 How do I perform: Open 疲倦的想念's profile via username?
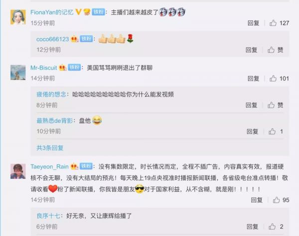[51, 94]
